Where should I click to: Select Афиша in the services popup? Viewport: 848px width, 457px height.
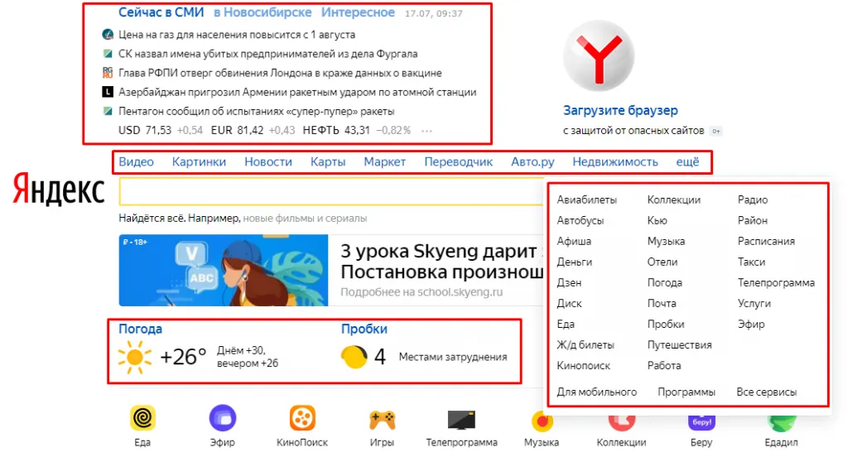click(574, 241)
